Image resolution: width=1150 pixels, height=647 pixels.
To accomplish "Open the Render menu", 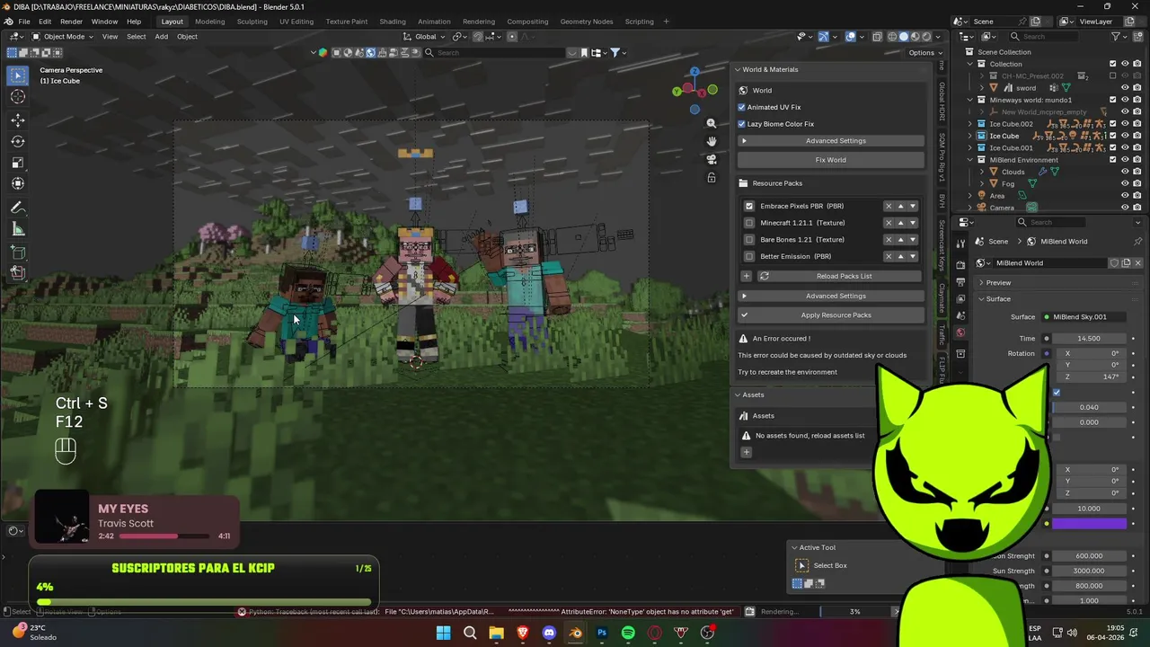I will pyautogui.click(x=71, y=22).
